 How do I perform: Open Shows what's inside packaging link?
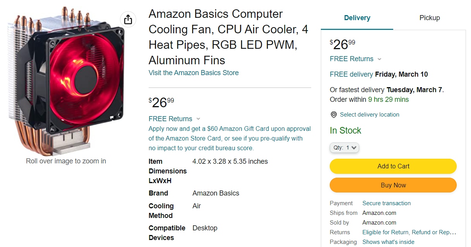point(388,242)
